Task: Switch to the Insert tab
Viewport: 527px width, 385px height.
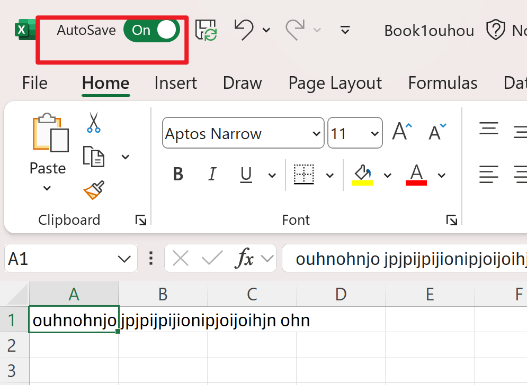Action: pyautogui.click(x=175, y=83)
